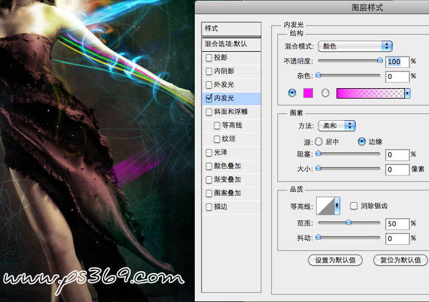Open the gradient picker dropdown arrow
The height and width of the screenshot is (302, 429).
pos(407,93)
